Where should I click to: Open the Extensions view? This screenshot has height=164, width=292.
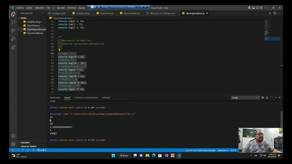coord(13,47)
